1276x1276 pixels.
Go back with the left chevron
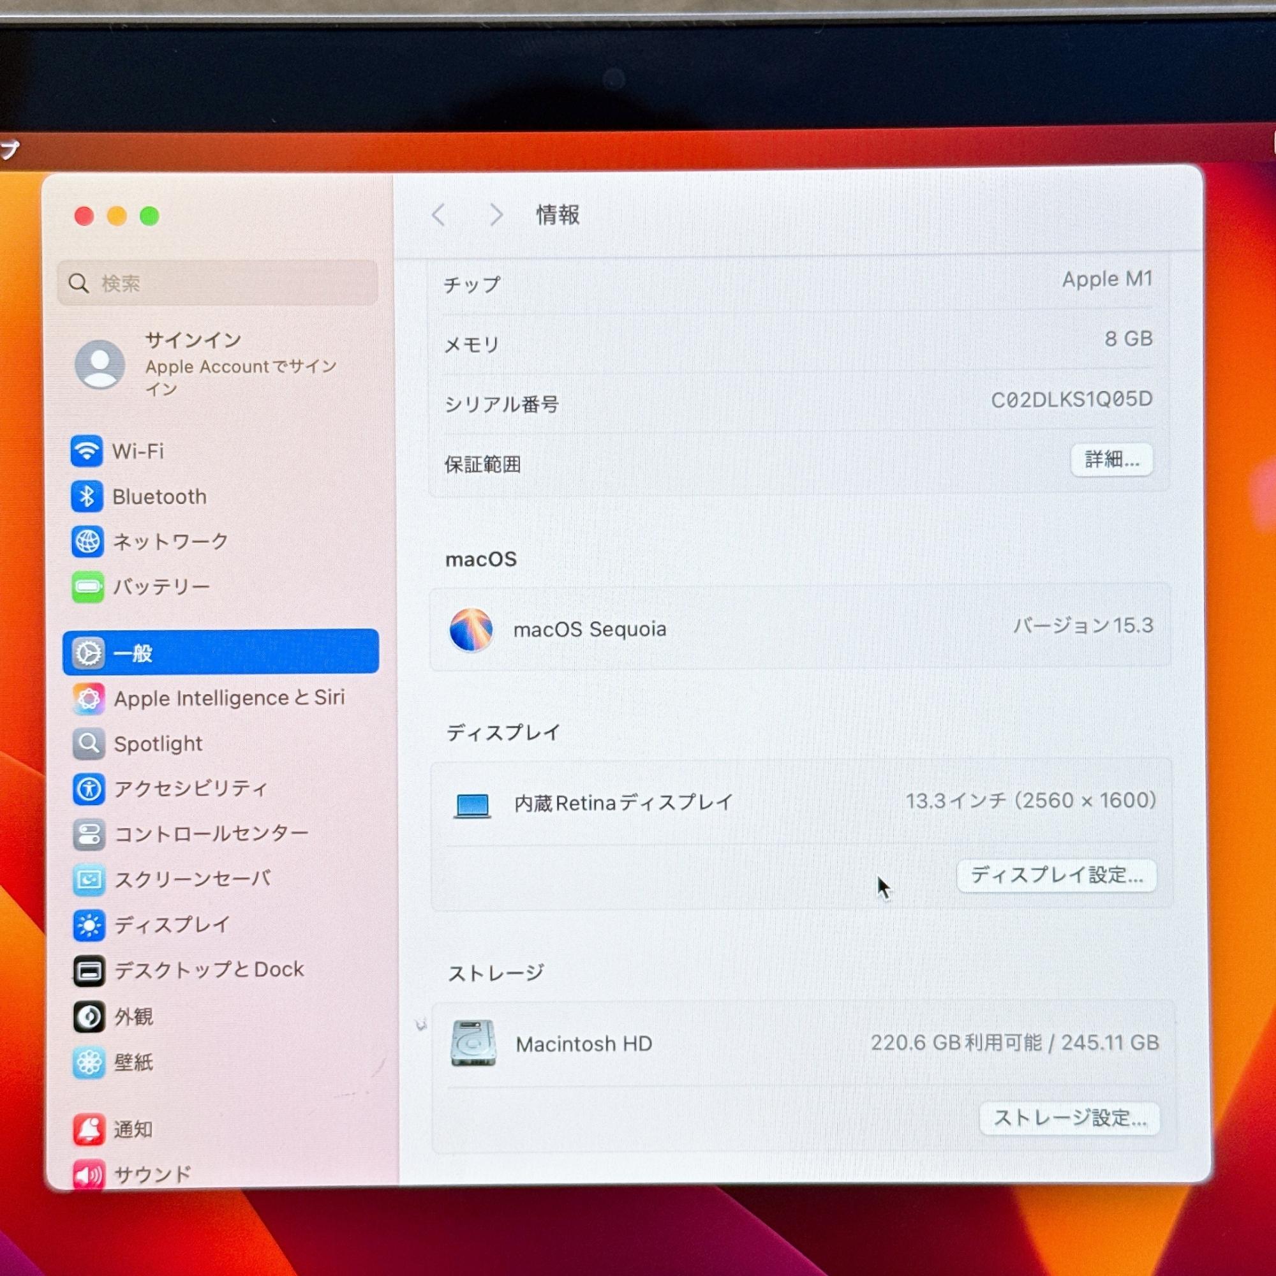(438, 214)
